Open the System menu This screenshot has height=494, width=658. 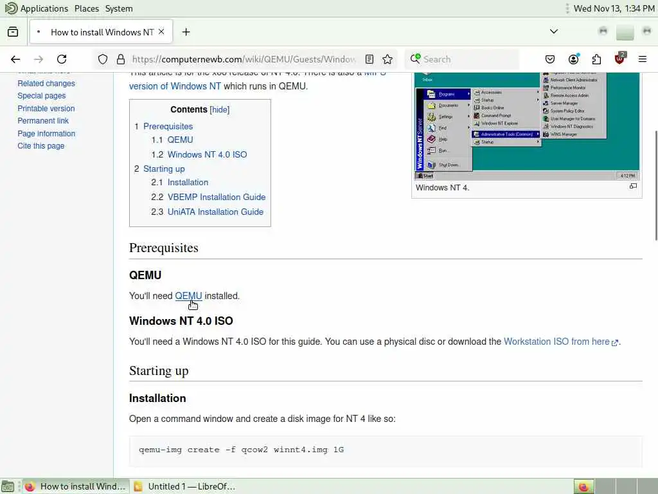pyautogui.click(x=119, y=8)
